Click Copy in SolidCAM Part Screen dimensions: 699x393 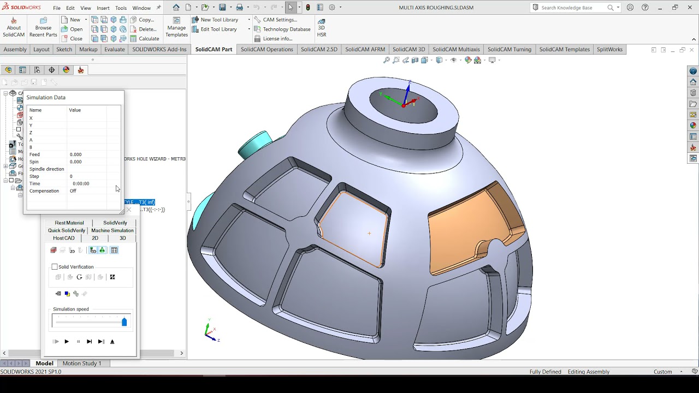click(141, 20)
